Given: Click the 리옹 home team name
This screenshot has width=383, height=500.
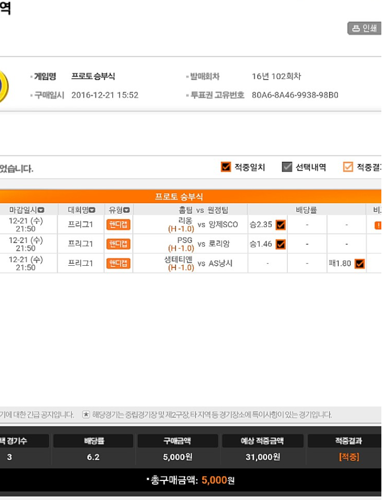Looking at the screenshot, I should 185,221.
